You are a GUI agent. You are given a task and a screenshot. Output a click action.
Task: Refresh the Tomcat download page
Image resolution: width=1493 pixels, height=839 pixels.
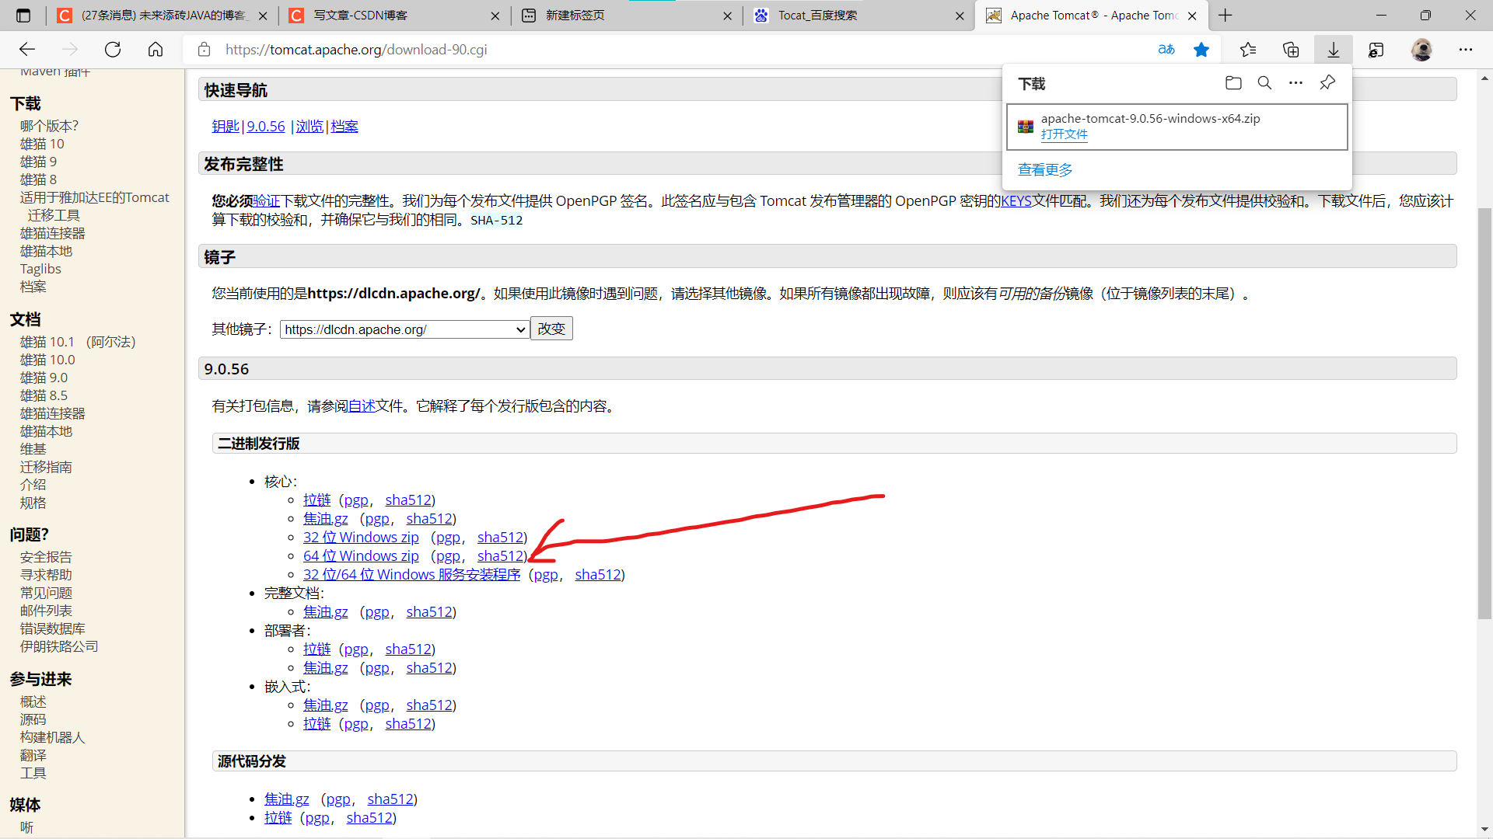point(112,49)
